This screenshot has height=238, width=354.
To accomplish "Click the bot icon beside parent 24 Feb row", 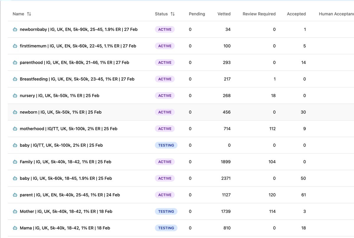I will 15,195.
